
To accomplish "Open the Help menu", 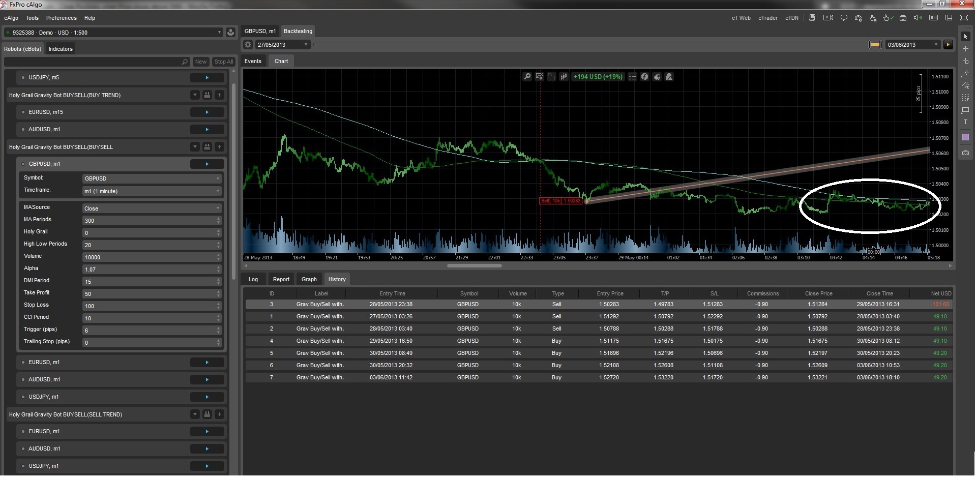I will click(x=90, y=18).
